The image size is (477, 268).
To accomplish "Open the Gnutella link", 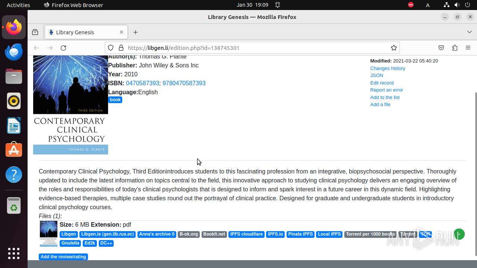I will (70, 243).
